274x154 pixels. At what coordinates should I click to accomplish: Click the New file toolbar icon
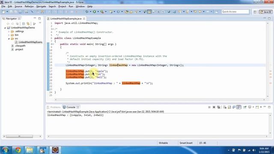pyautogui.click(x=3, y=12)
